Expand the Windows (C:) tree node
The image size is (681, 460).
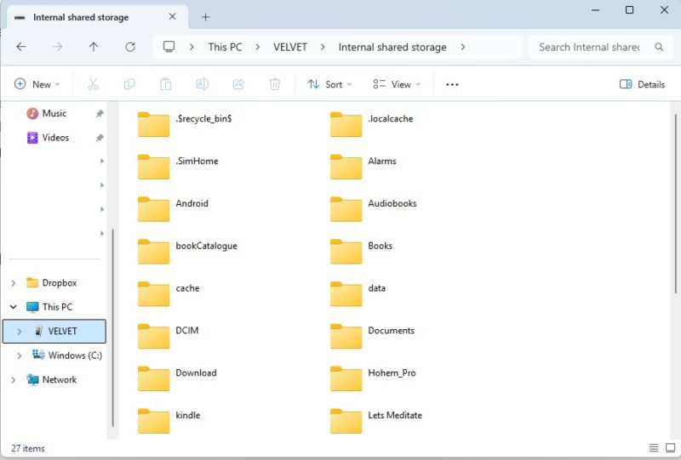(19, 355)
